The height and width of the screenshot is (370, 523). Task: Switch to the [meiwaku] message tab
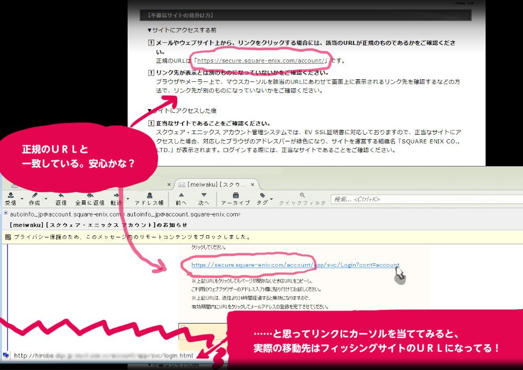216,185
